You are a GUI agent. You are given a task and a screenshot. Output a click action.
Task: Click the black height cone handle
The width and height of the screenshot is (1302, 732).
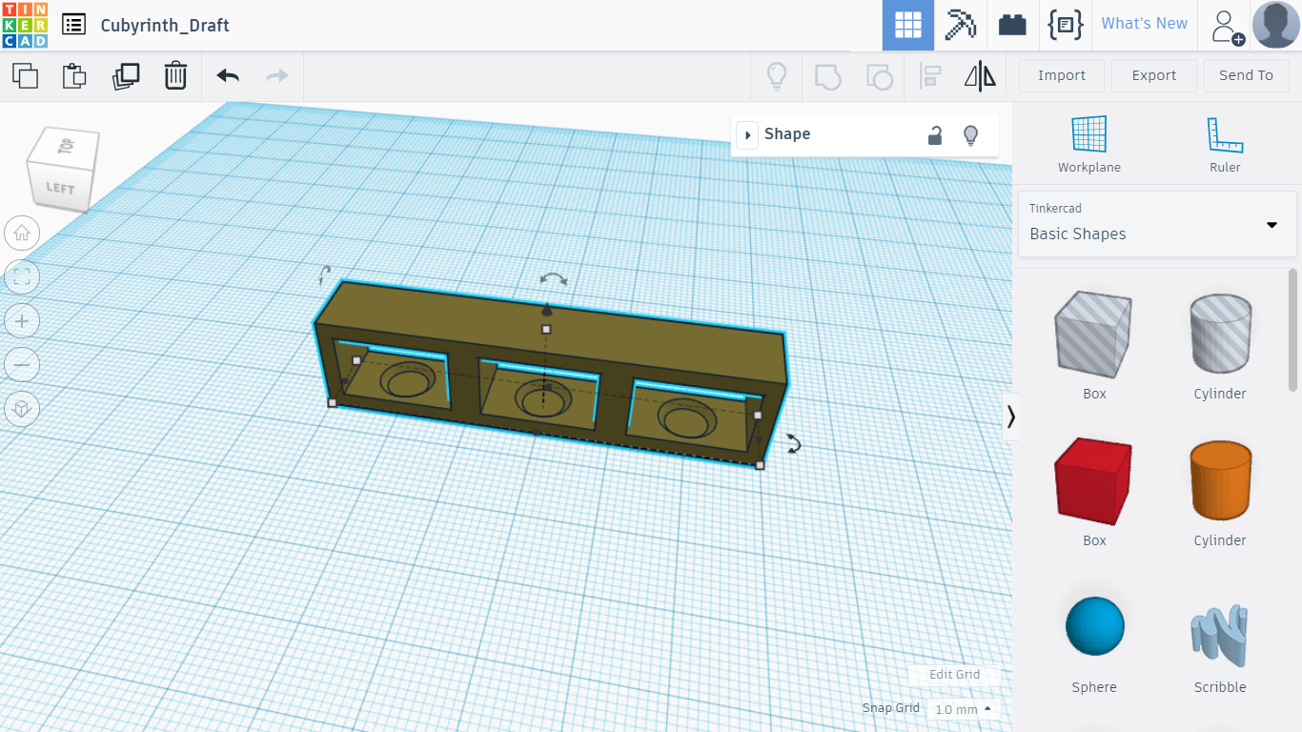click(x=546, y=309)
